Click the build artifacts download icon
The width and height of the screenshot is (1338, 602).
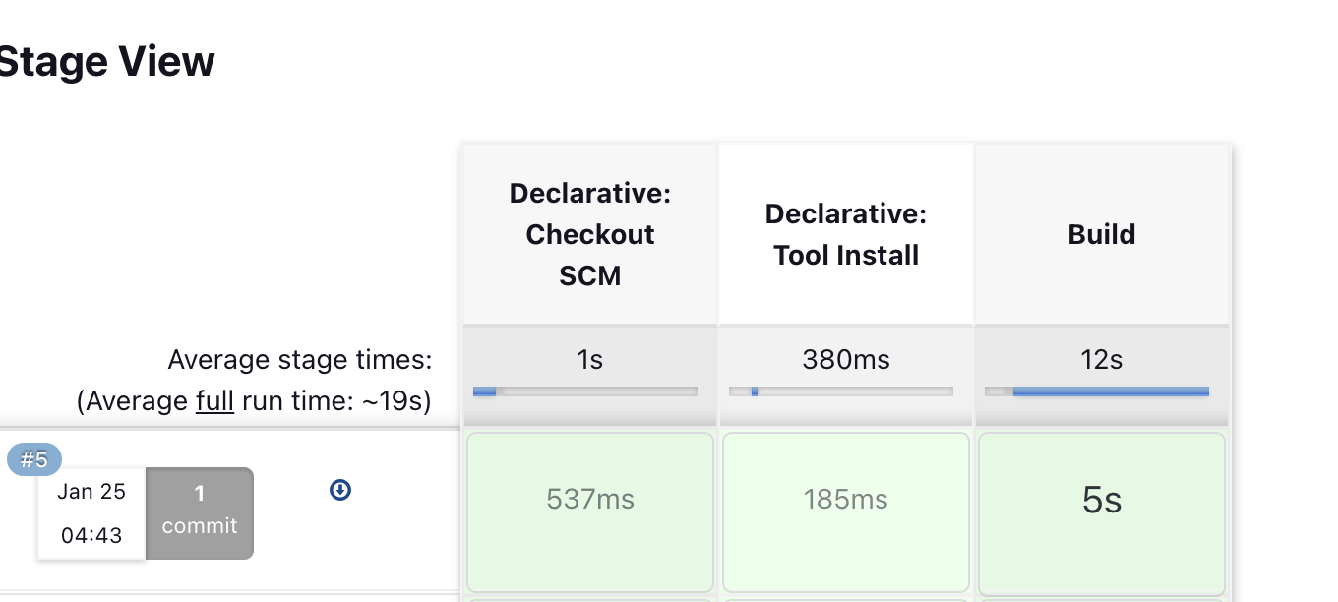point(340,490)
